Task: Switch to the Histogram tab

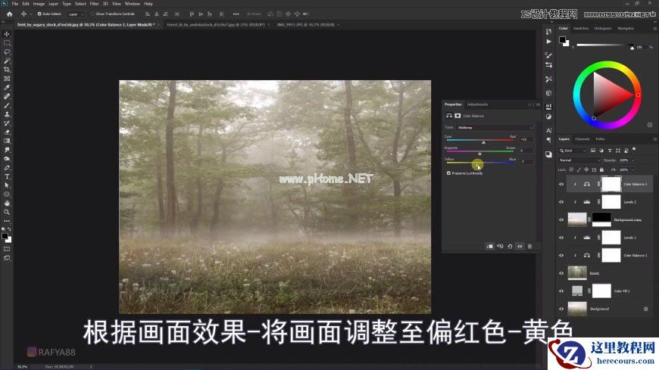Action: point(603,29)
